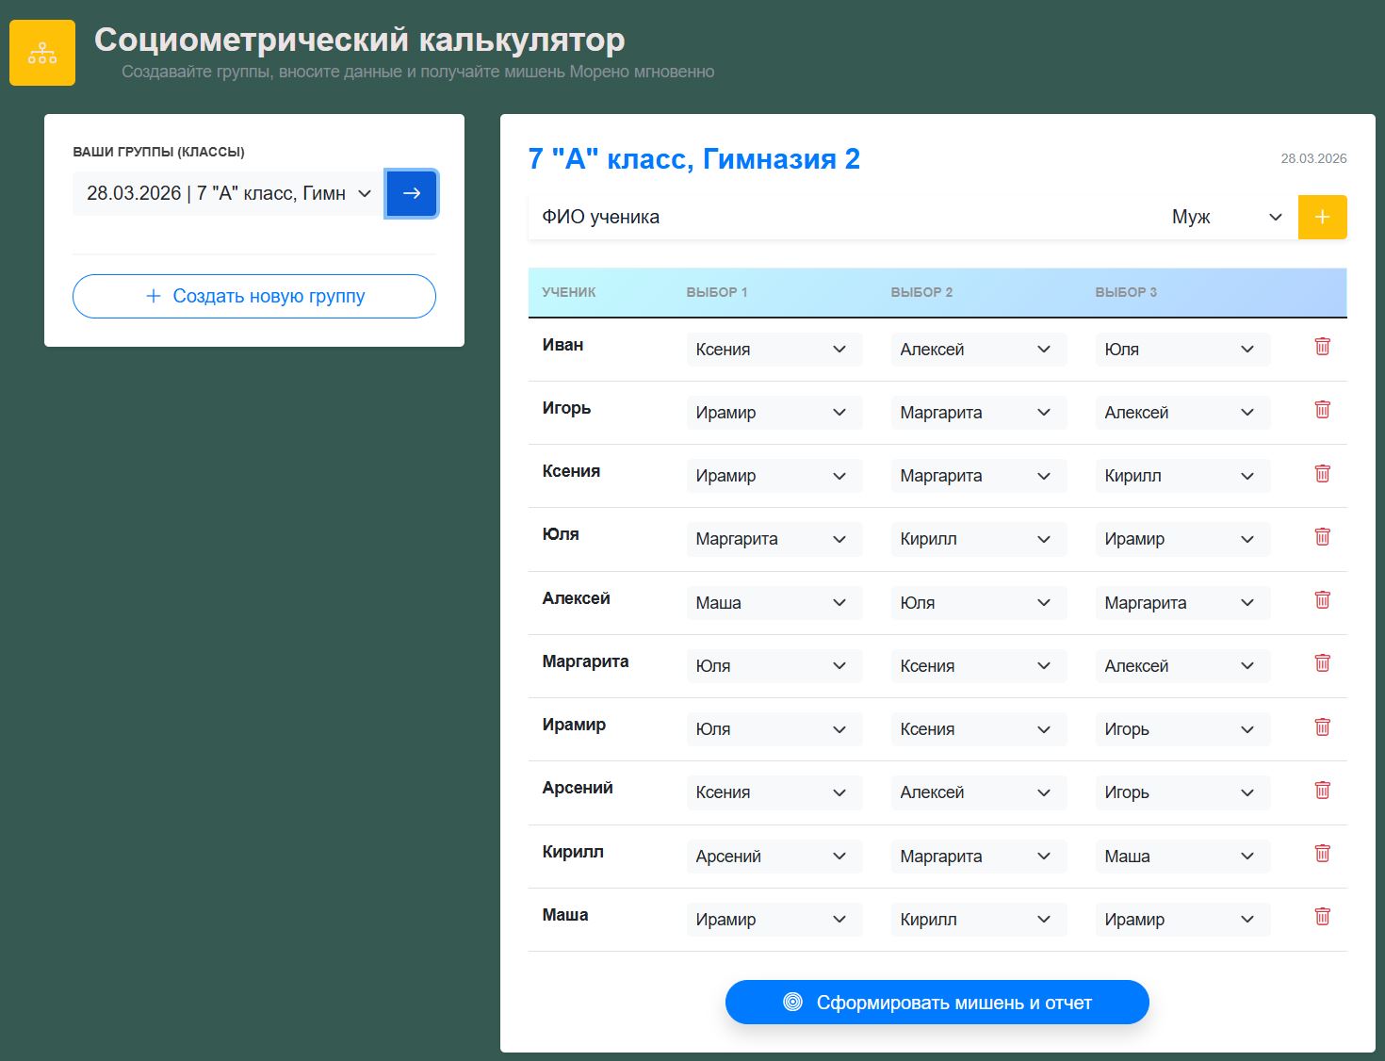Open Кирилл's Выбор 1 dropdown showing Арсений

click(774, 856)
